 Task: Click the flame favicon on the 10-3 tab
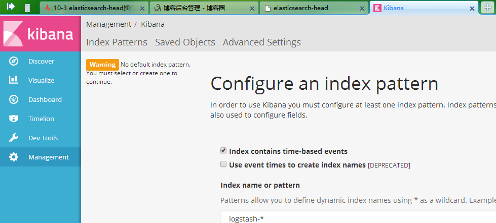48,8
